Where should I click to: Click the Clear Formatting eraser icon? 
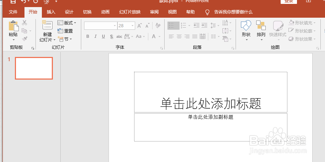click(158, 25)
